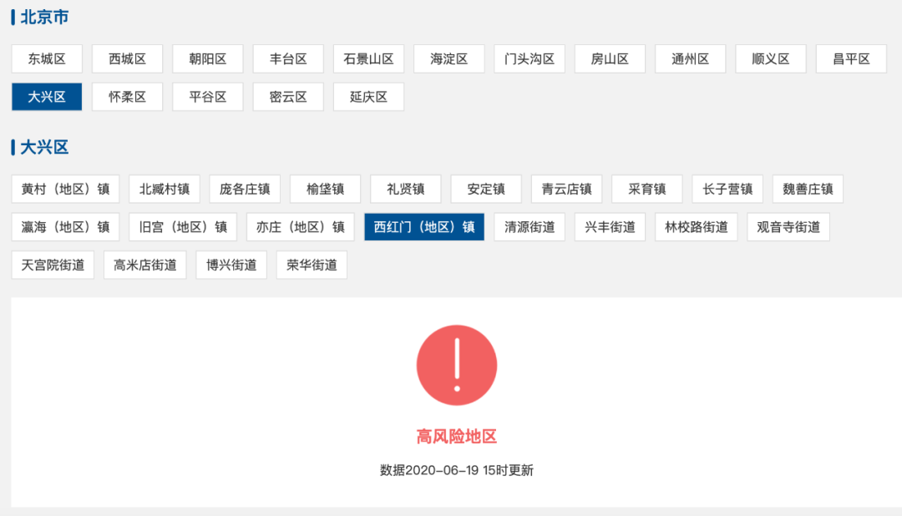Choose 北臧村镇 town
This screenshot has height=516, width=902.
(x=165, y=190)
